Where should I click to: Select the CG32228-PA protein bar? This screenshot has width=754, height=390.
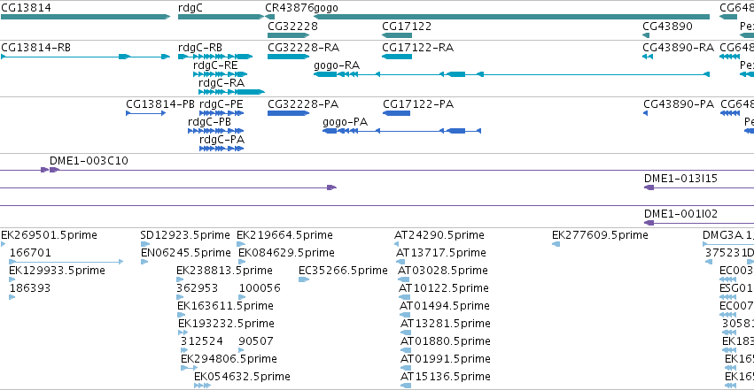coord(289,113)
